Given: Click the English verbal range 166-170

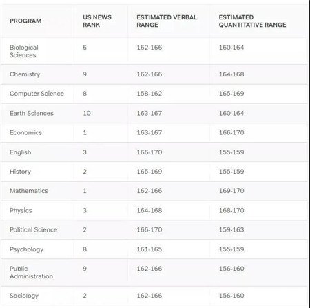Looking at the screenshot, I should [149, 152].
